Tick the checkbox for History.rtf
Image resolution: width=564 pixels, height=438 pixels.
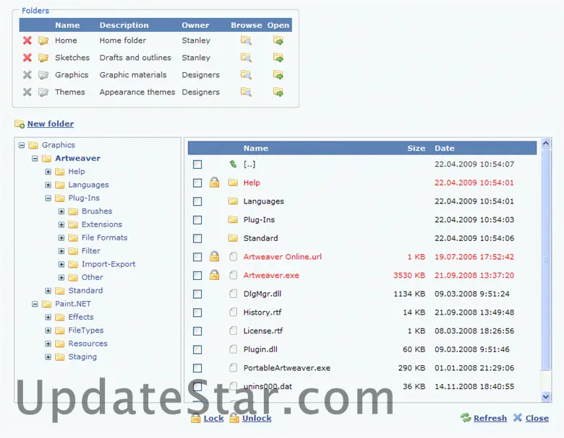pyautogui.click(x=197, y=312)
